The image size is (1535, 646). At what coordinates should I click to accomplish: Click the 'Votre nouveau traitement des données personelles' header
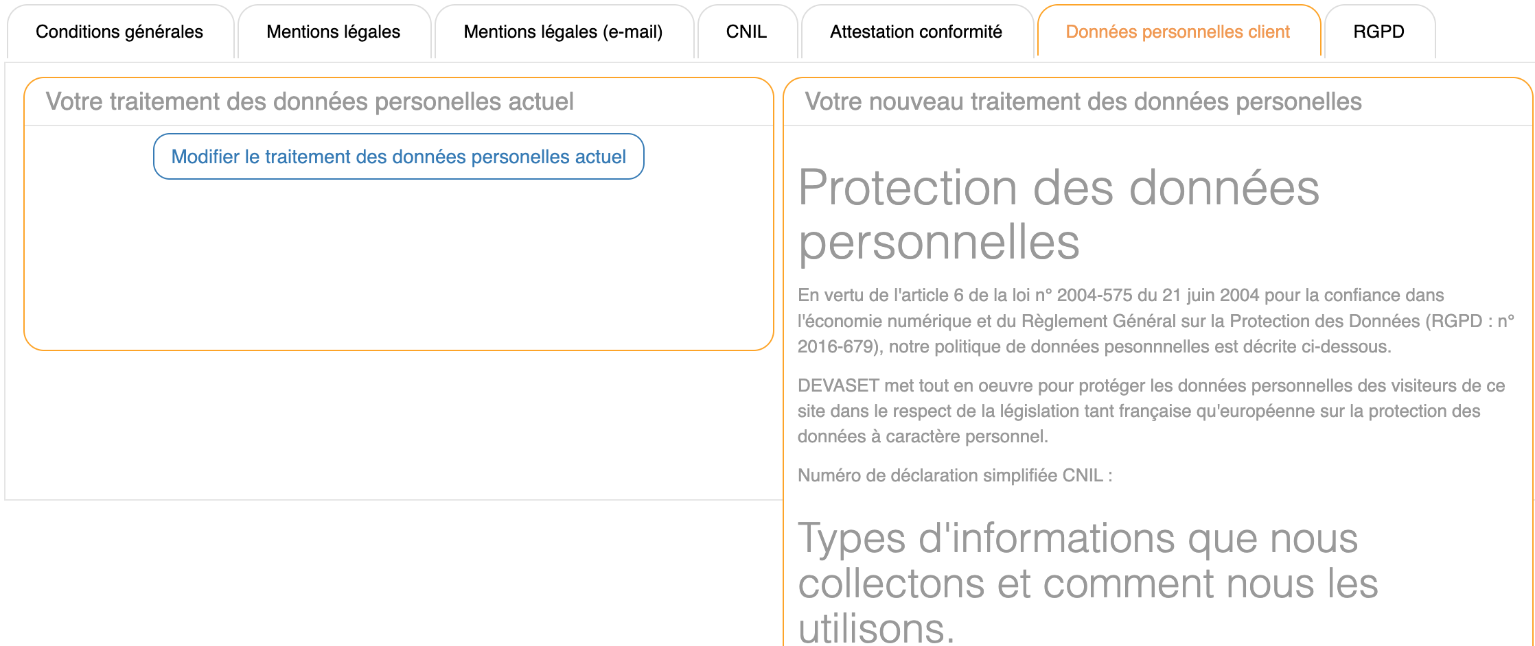1083,101
